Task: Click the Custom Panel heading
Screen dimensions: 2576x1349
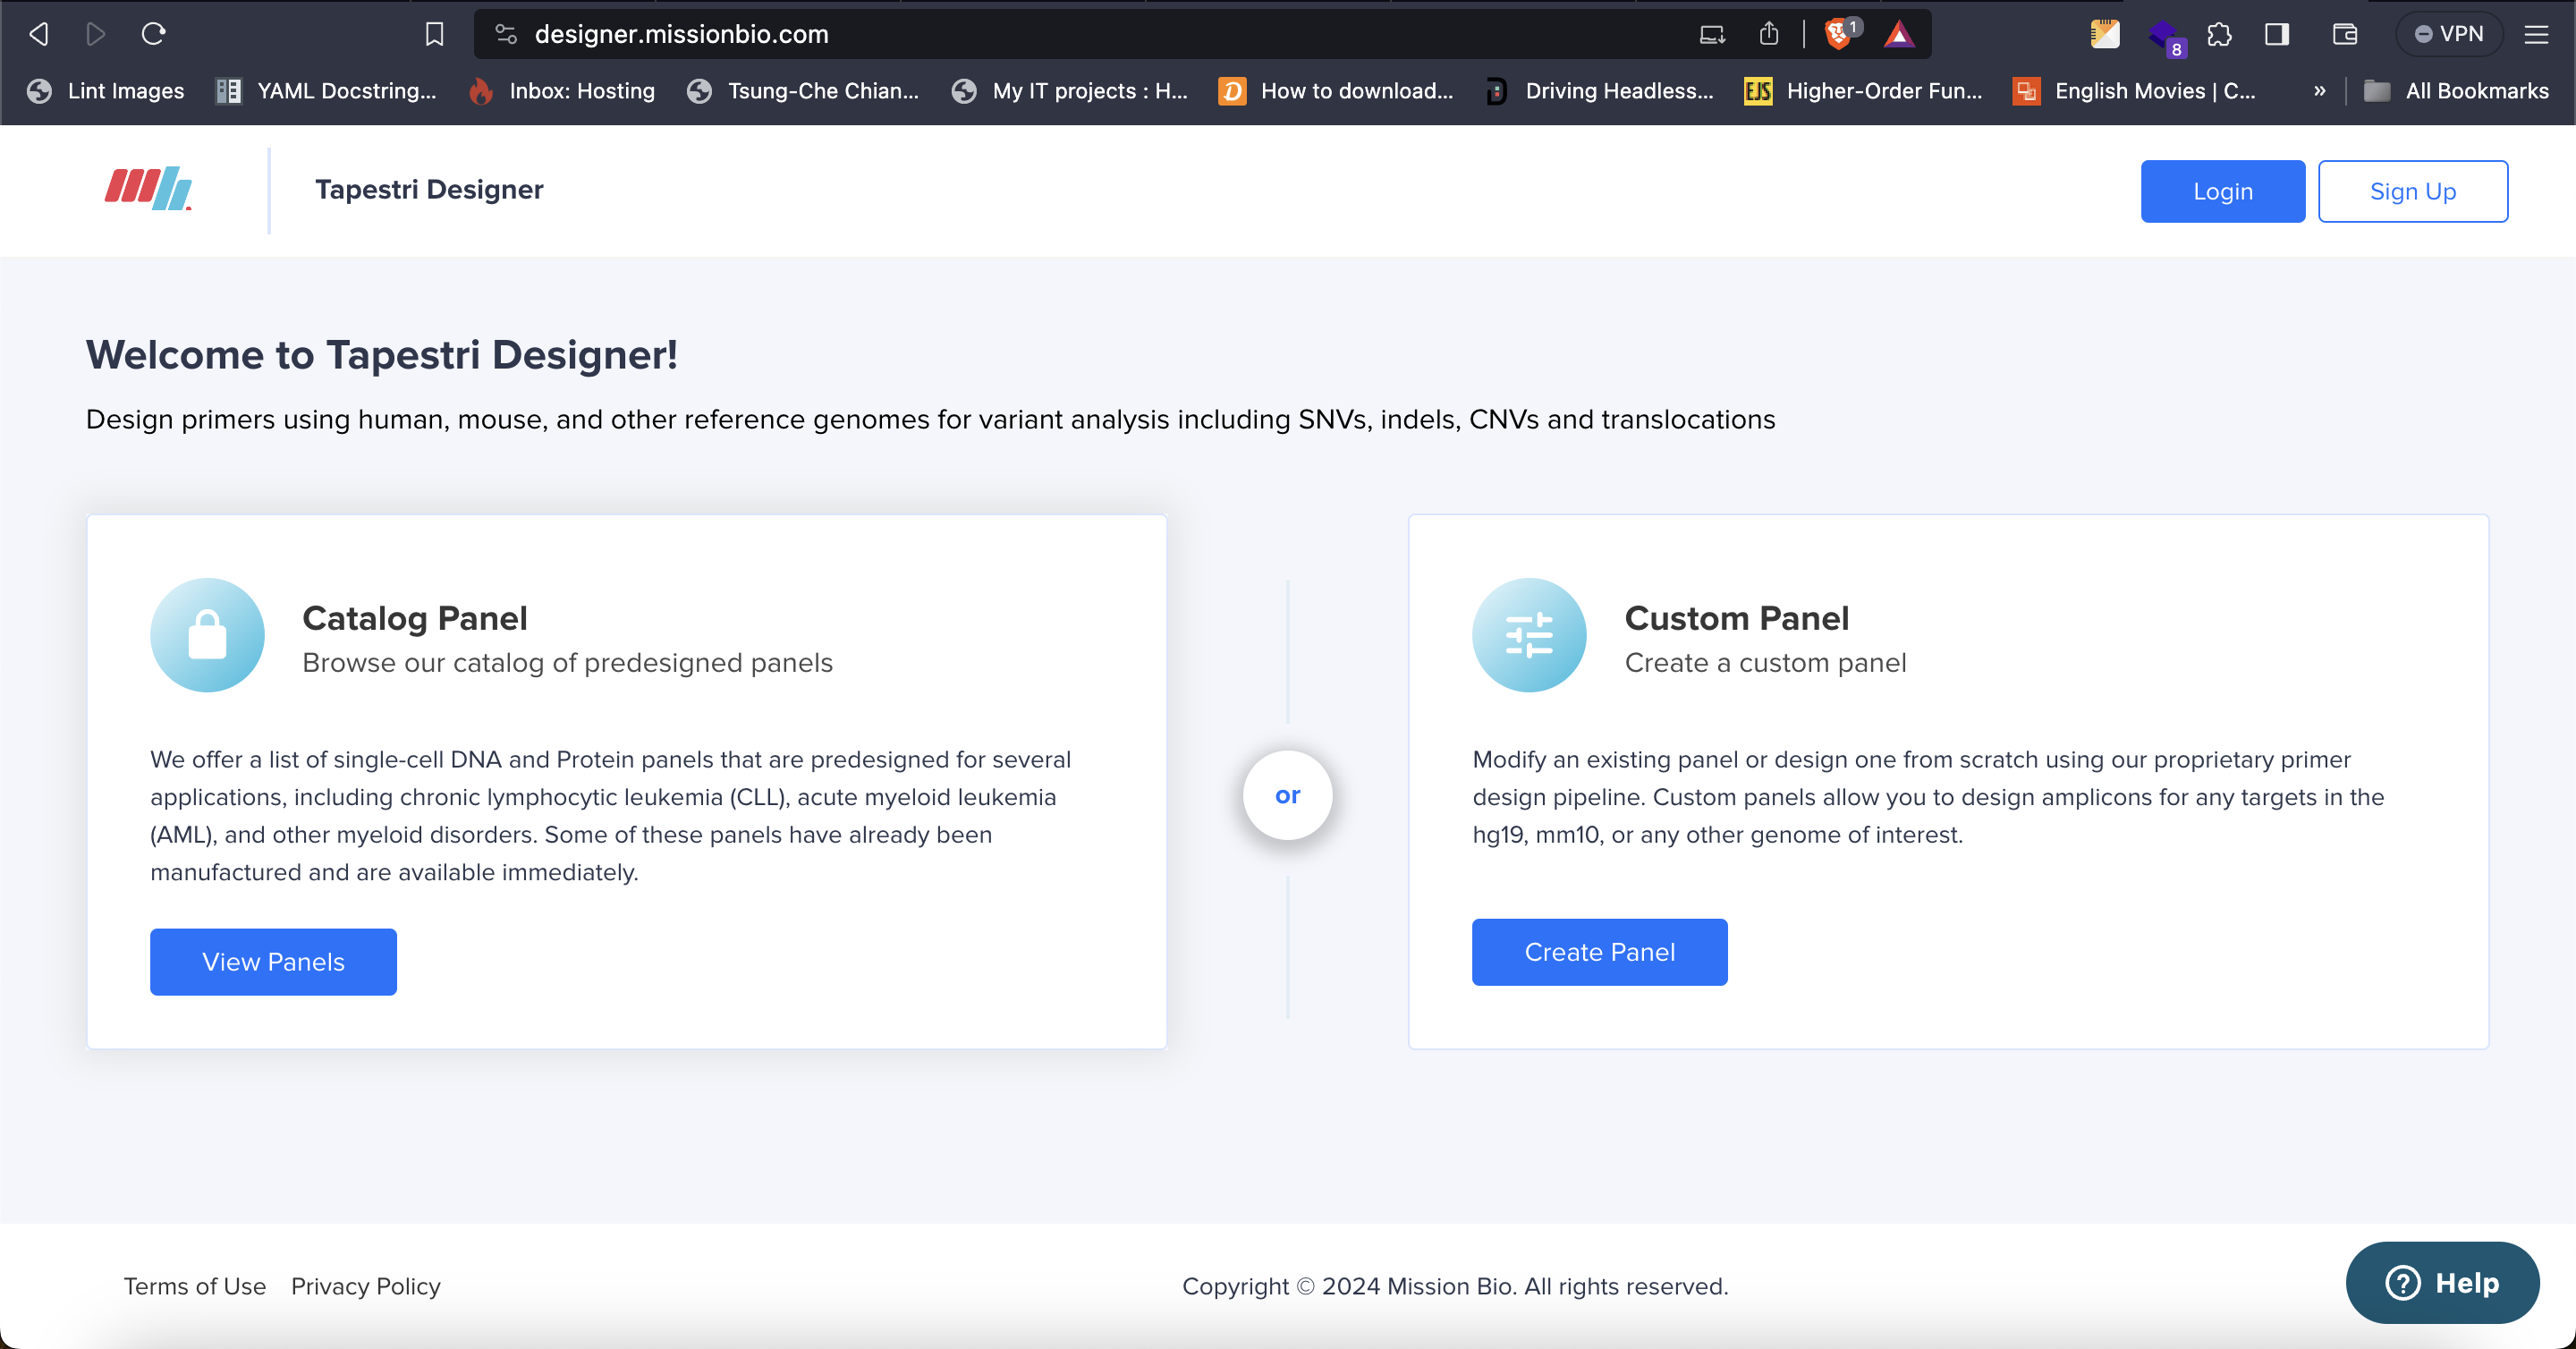Action: 1736,618
